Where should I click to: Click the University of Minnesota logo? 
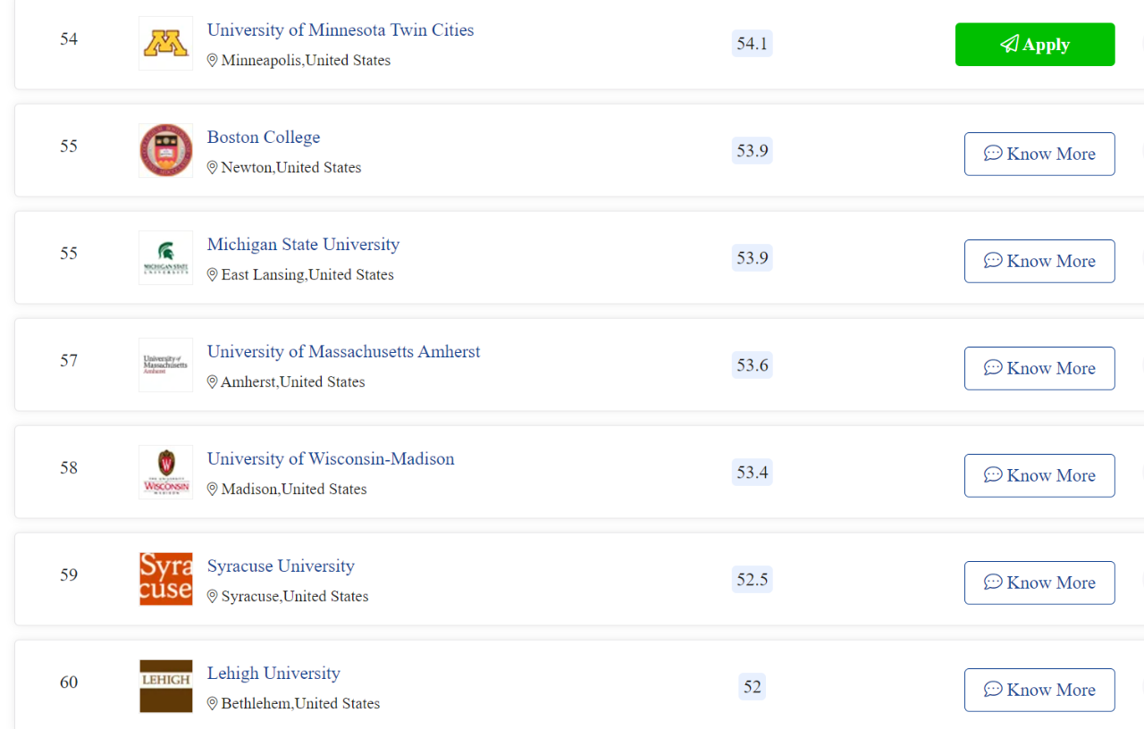(165, 44)
